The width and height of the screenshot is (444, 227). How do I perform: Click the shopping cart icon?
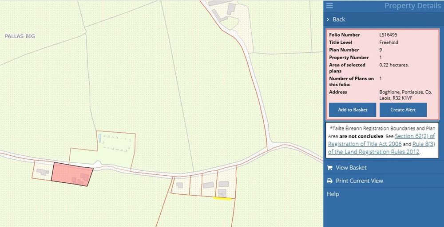(x=329, y=168)
